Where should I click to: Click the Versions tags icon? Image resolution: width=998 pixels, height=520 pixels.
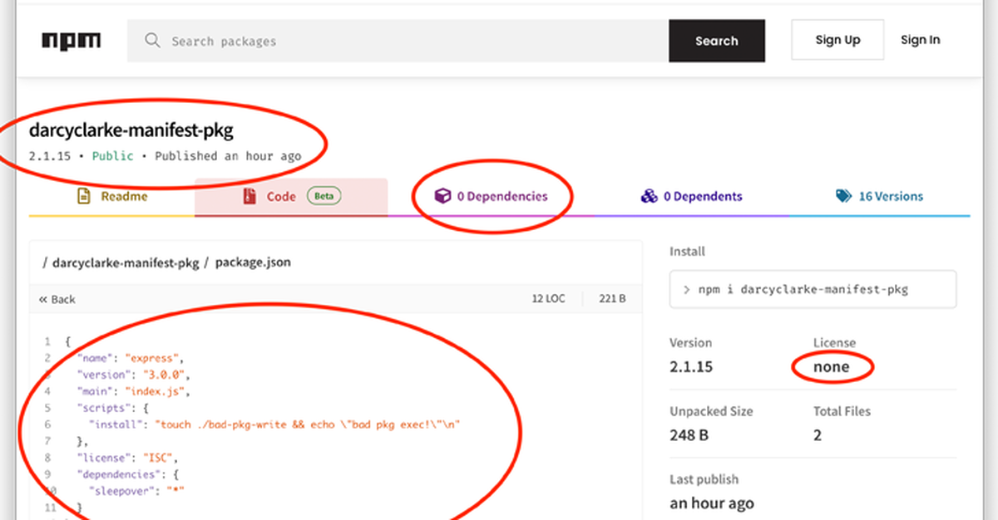844,197
